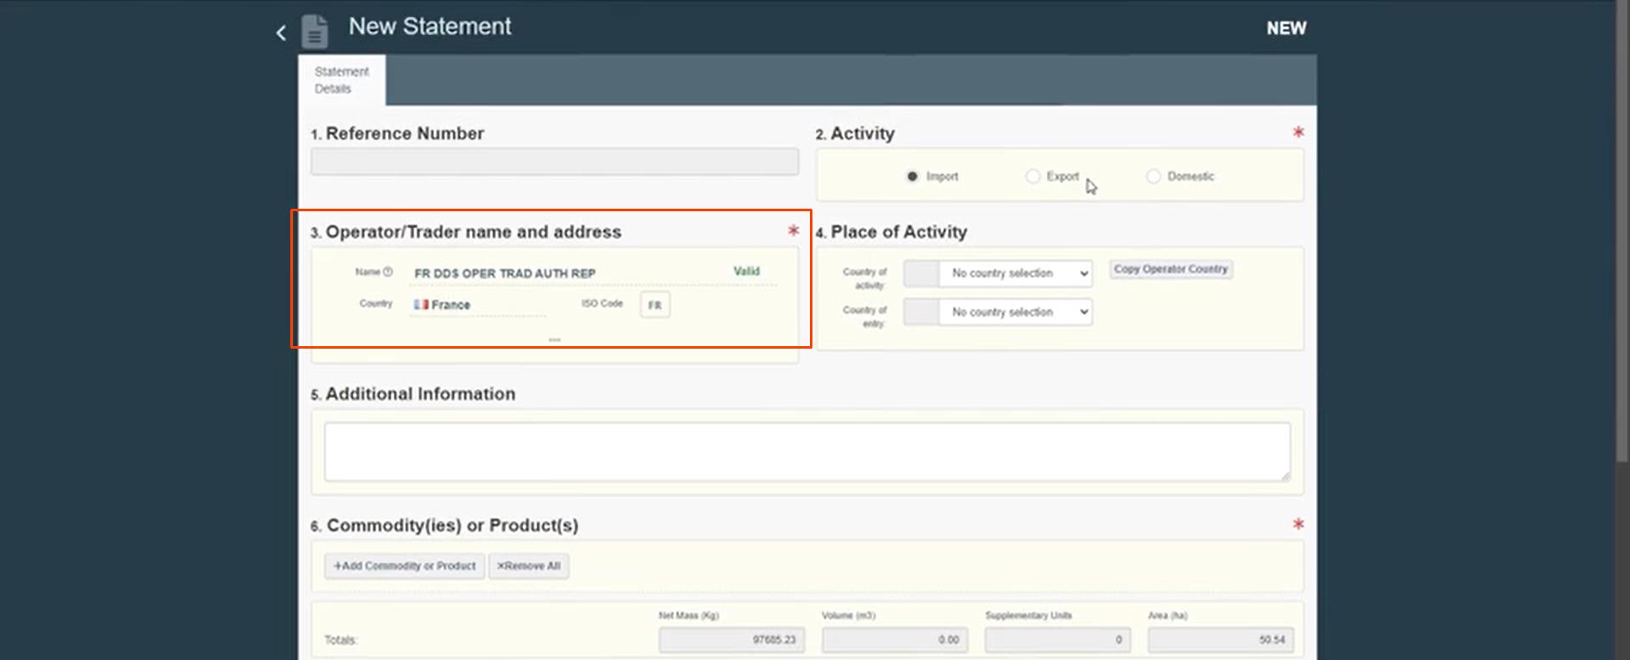
Task: Click the France flag icon
Action: click(x=420, y=305)
